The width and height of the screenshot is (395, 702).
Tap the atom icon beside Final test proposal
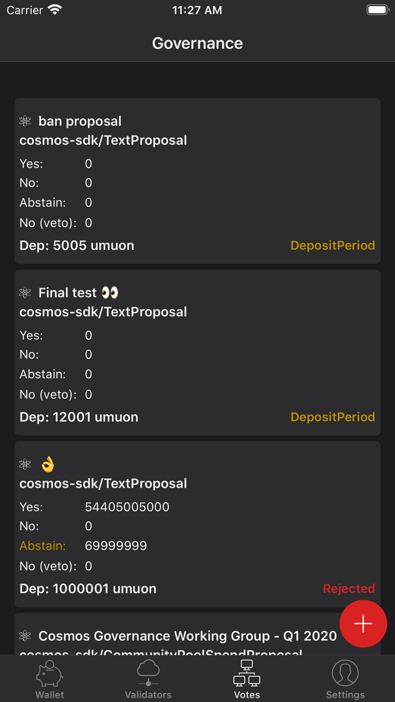[x=24, y=292]
